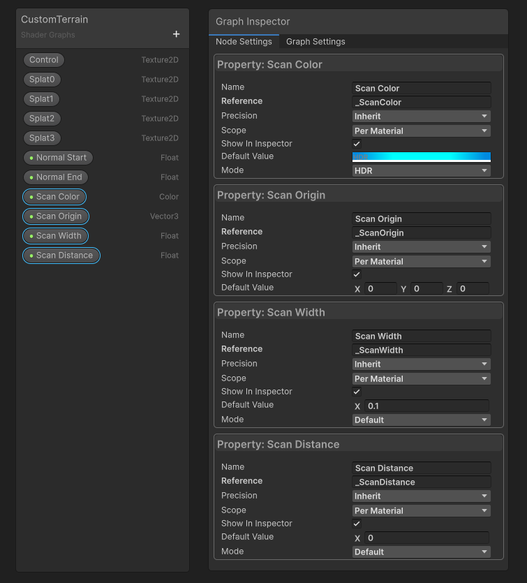527x583 pixels.
Task: Select the Splat2 texture property
Action: pos(40,118)
